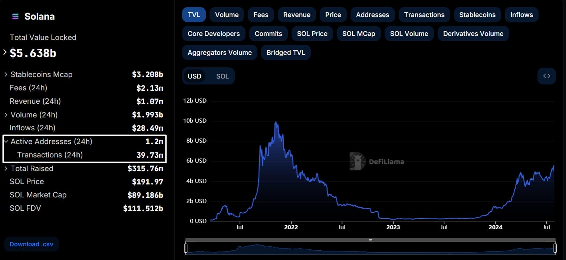The width and height of the screenshot is (566, 260).
Task: Collapse the Active Addresses section
Action: 6,141
